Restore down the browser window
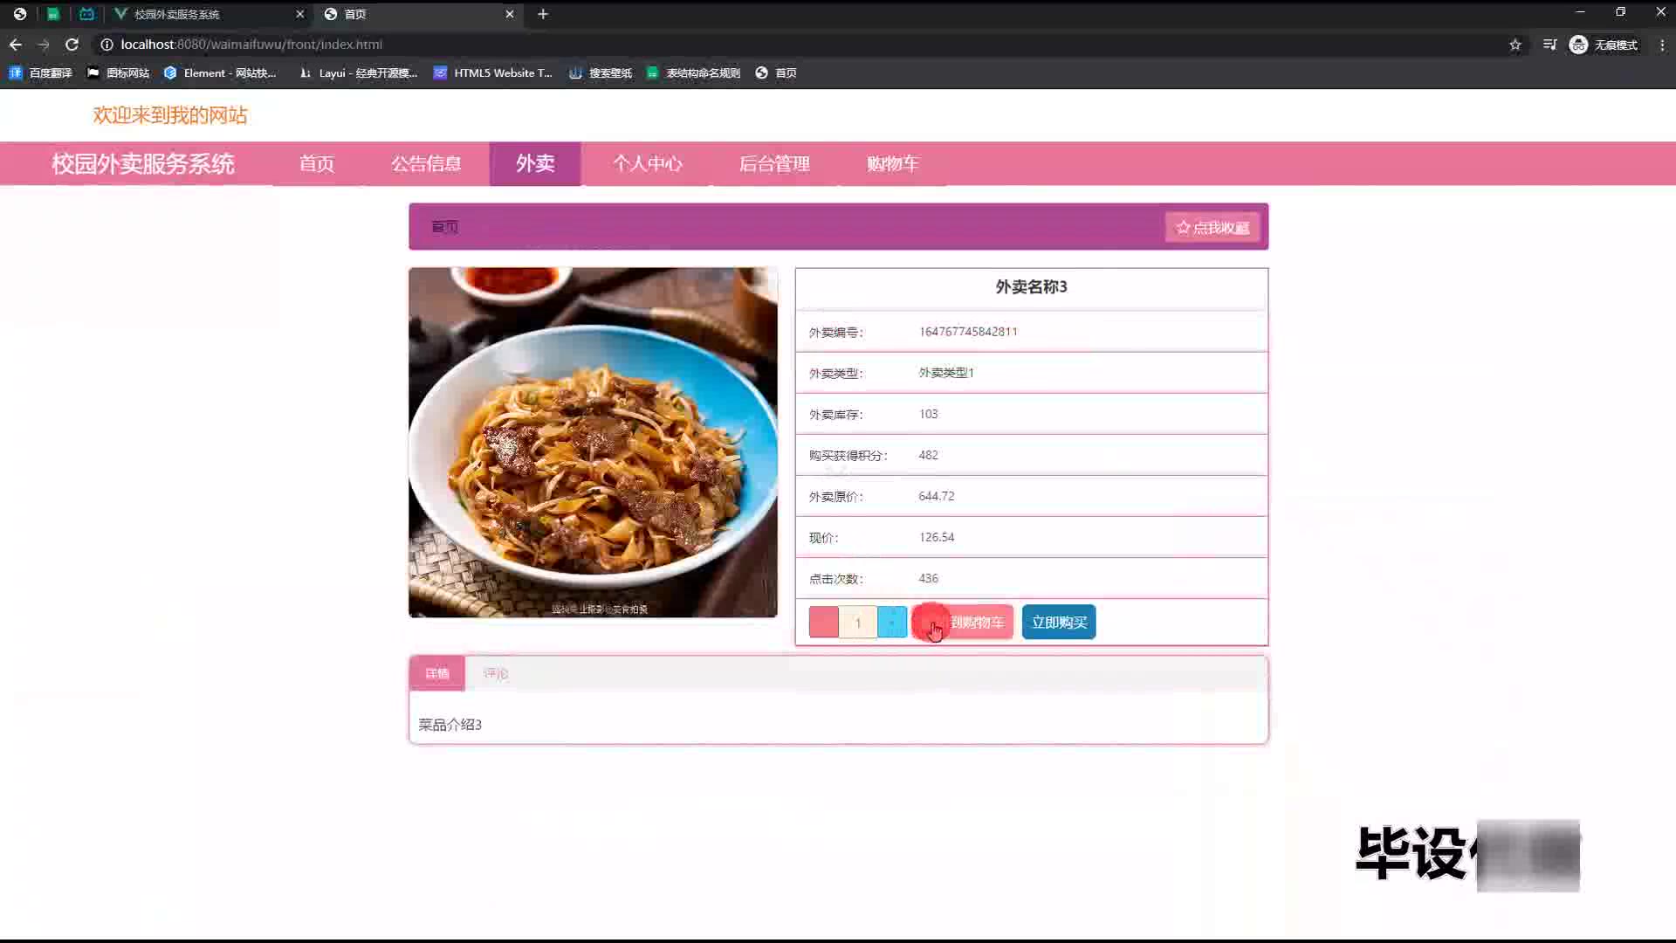1676x943 pixels. tap(1620, 12)
